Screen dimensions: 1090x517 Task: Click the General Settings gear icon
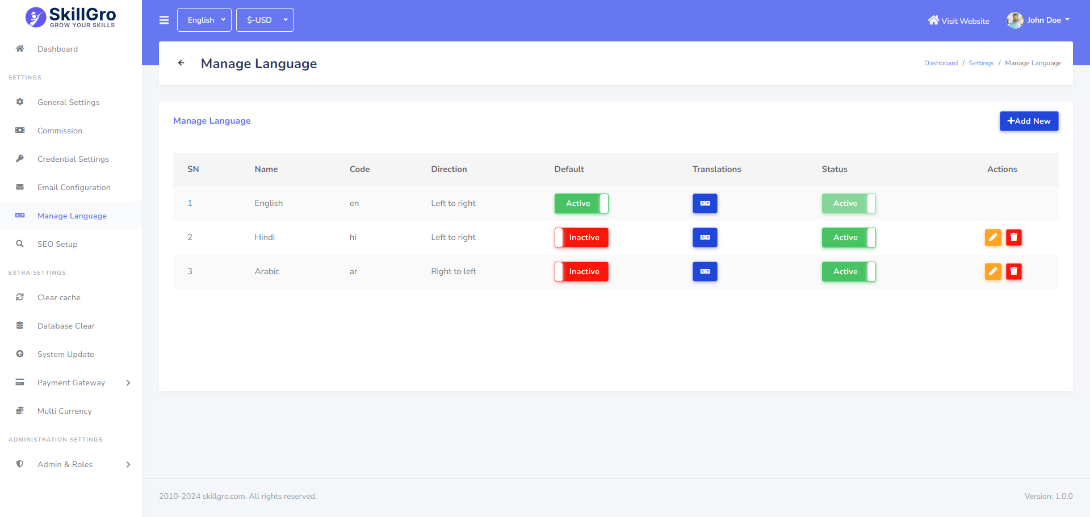20,102
